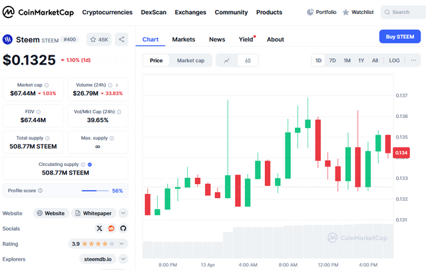
Task: Add Steem to watchlist via 46K star
Action: tap(99, 39)
